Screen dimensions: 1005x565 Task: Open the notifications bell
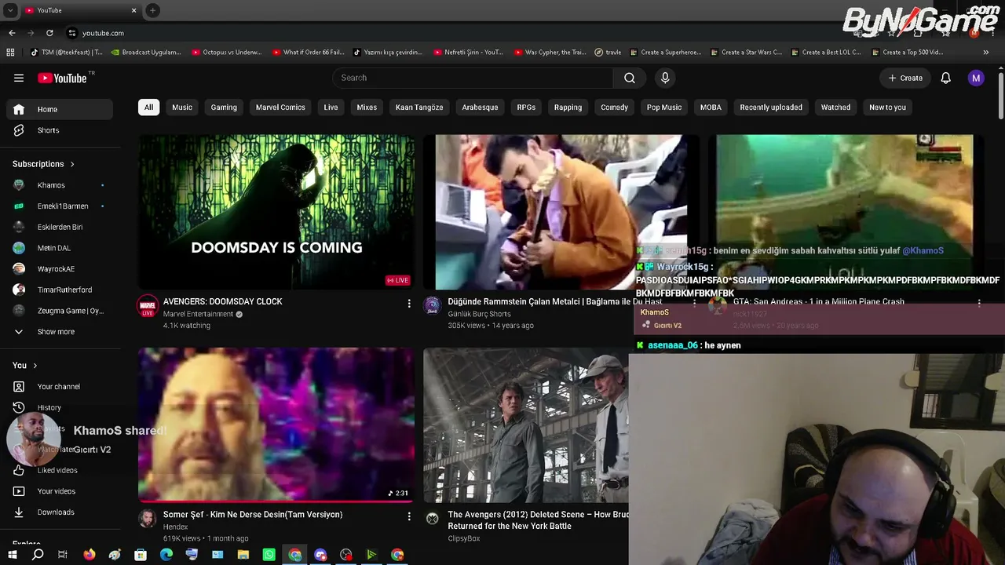point(946,78)
